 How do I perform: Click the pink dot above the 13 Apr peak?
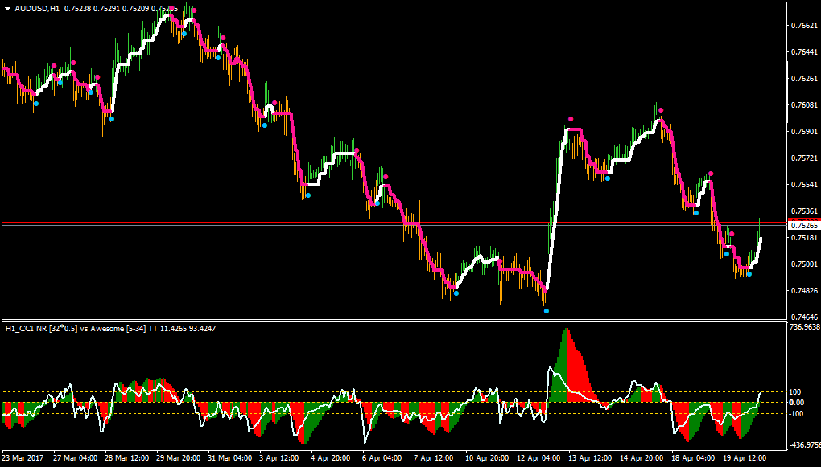coord(571,119)
